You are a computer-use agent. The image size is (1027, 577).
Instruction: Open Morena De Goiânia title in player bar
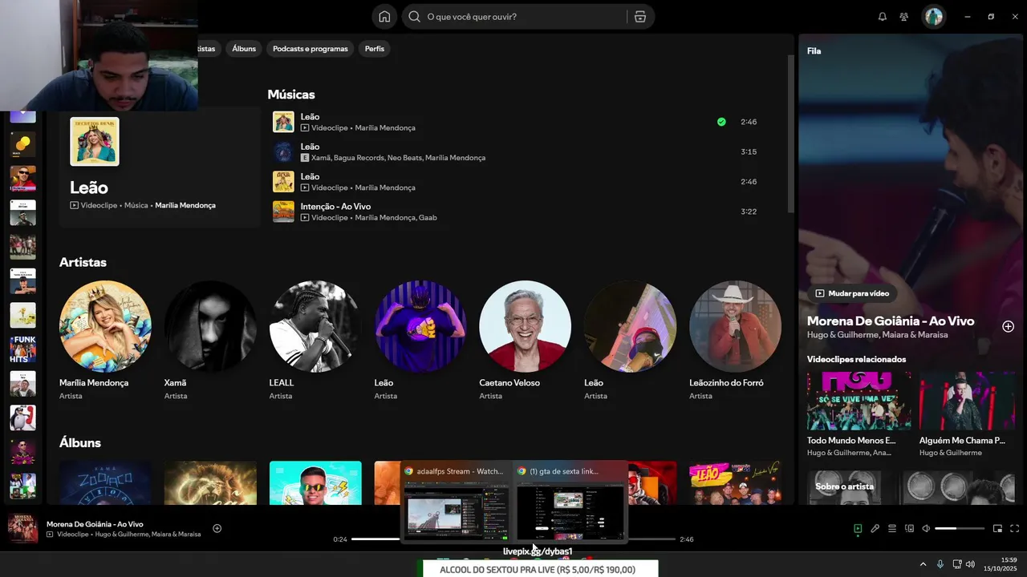(95, 524)
